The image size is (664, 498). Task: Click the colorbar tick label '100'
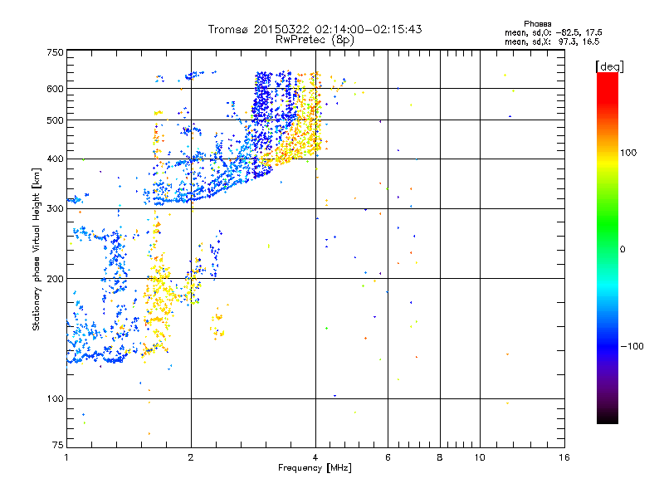[628, 153]
